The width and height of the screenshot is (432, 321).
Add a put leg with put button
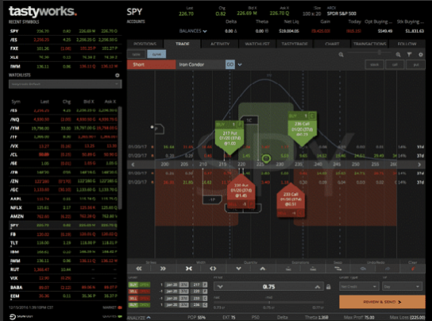pos(416,64)
